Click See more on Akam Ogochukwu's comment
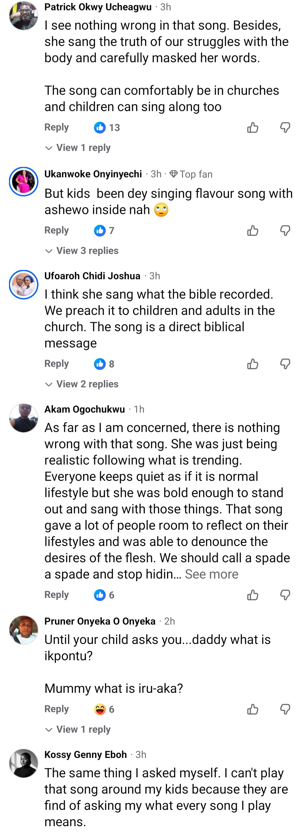 point(211,574)
